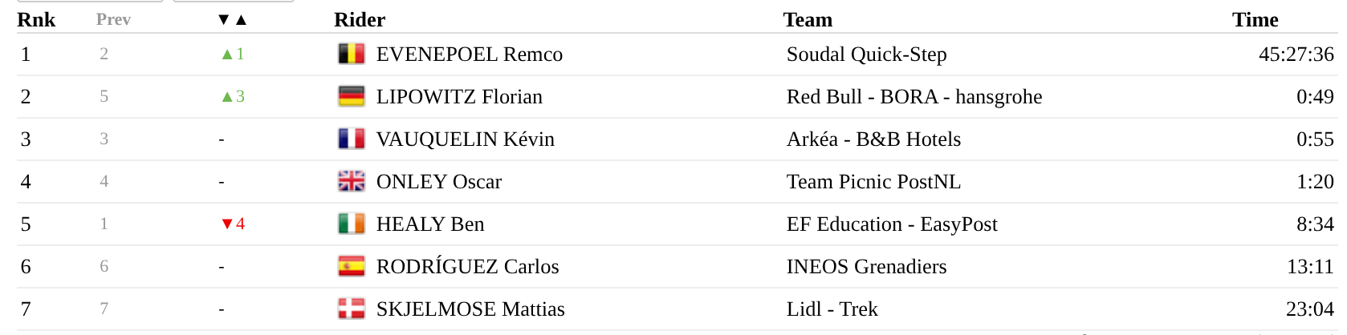
Task: Sort table by Prev column header
Action: pos(113,19)
